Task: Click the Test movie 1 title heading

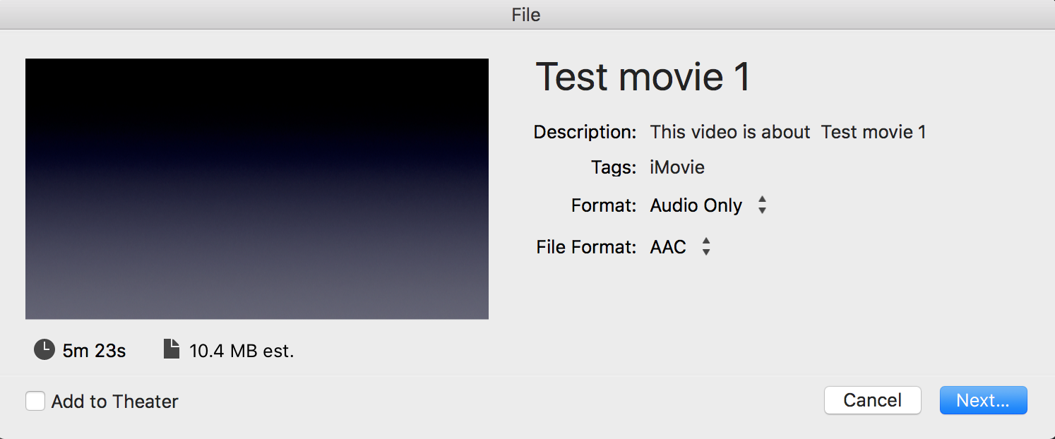Action: [643, 77]
